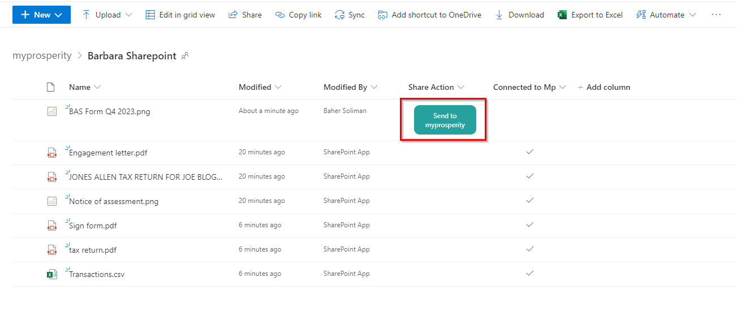Image resolution: width=737 pixels, height=329 pixels.
Task: Open the Name column header menu
Action: pyautogui.click(x=85, y=87)
